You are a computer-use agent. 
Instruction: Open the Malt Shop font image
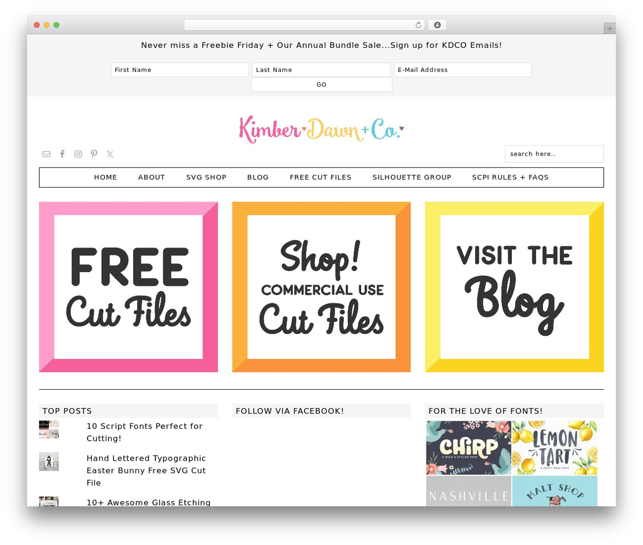click(x=555, y=491)
